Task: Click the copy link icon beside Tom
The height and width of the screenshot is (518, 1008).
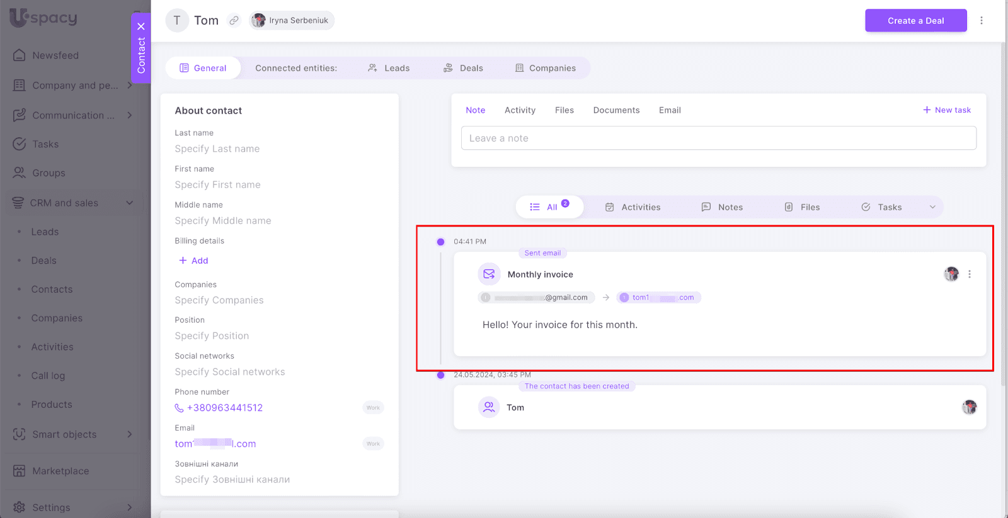Action: (x=234, y=21)
